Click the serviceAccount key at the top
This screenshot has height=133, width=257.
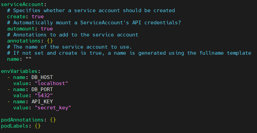click(x=22, y=4)
